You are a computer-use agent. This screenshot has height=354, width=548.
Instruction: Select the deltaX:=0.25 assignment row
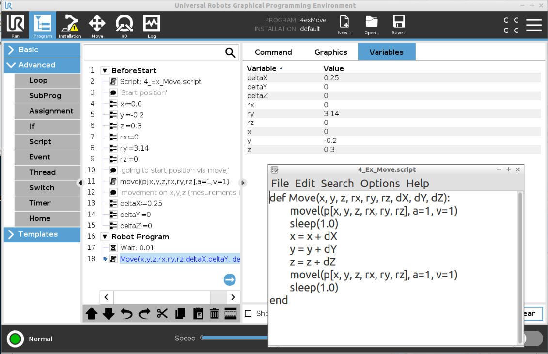[141, 203]
